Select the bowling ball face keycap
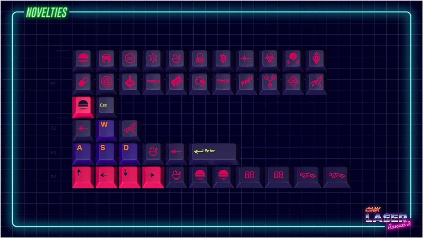 [x=293, y=60]
